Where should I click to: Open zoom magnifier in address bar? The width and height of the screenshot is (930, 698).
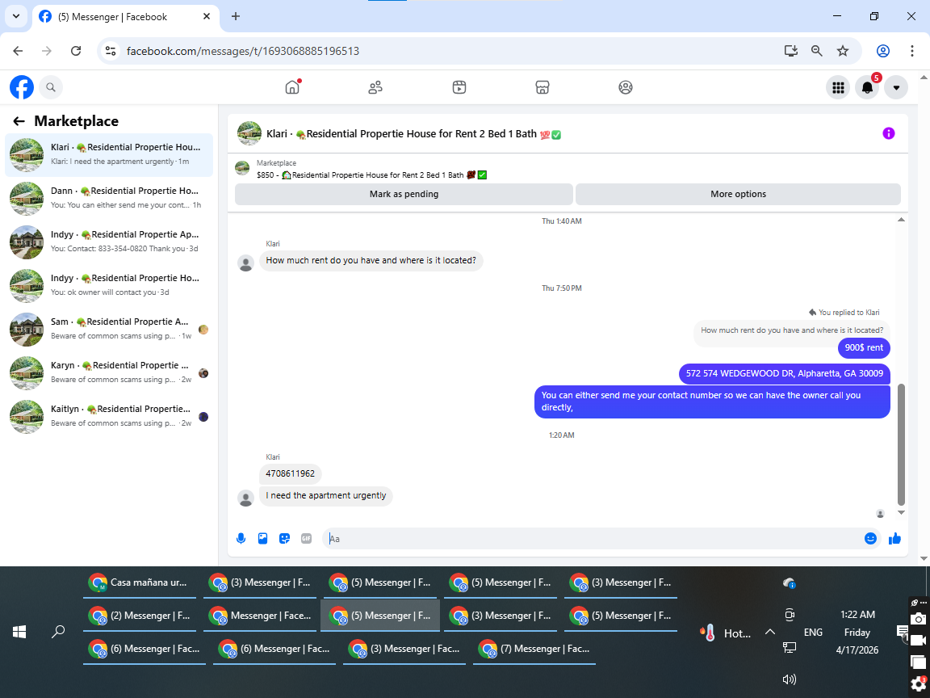817,51
